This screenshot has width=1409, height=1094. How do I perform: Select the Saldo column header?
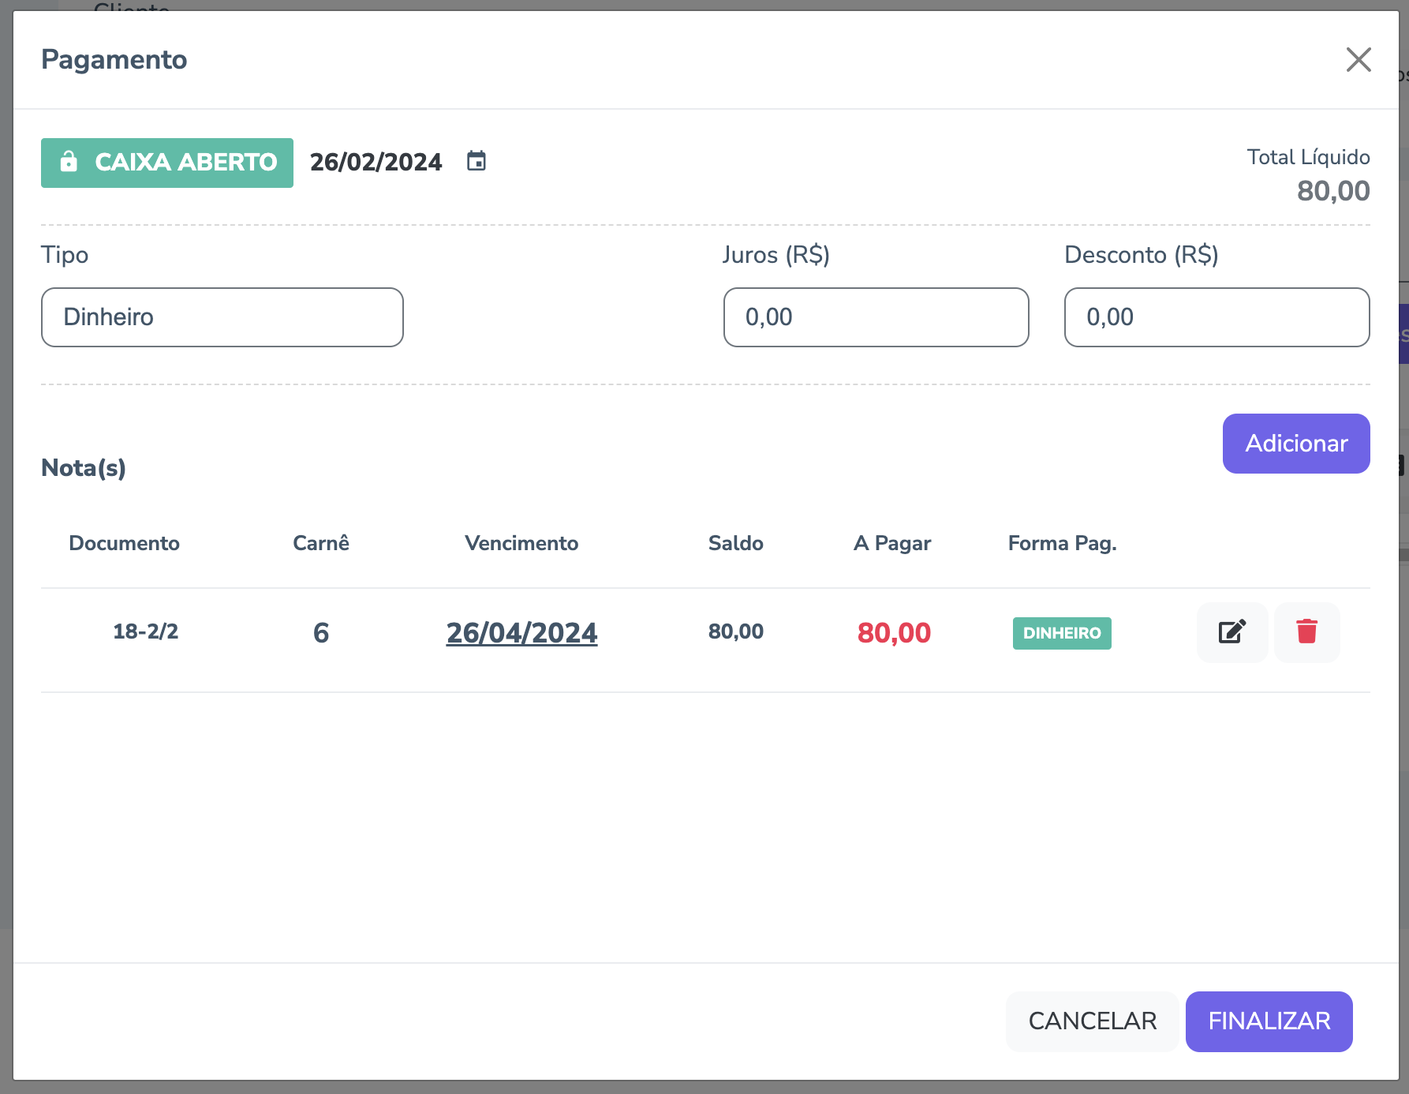[735, 543]
